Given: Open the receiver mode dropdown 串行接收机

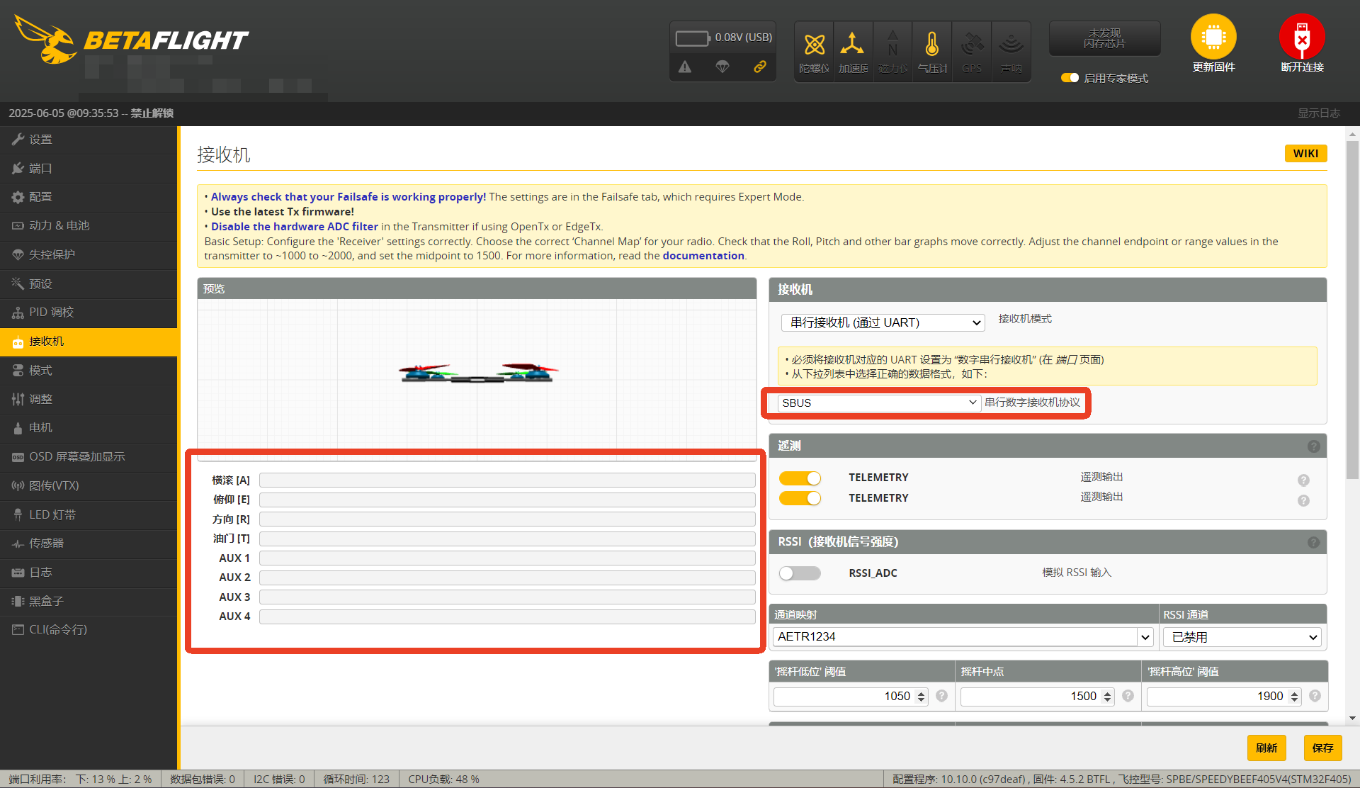Looking at the screenshot, I should (883, 322).
